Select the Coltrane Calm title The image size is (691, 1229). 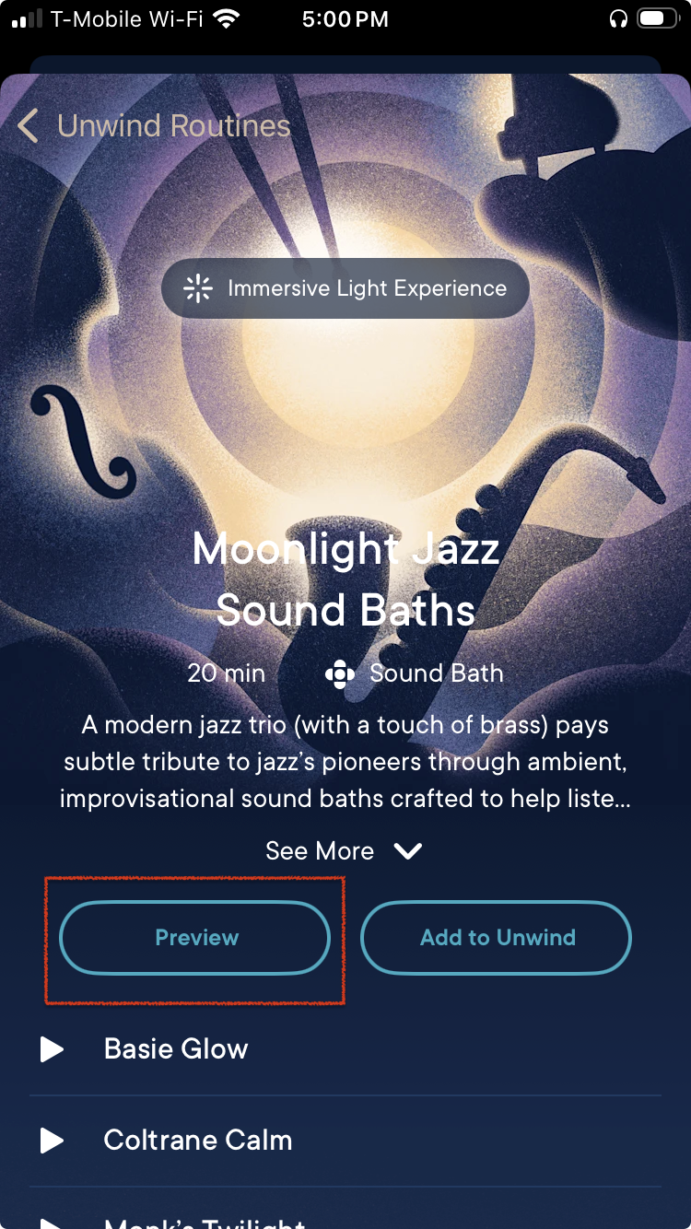coord(198,1141)
